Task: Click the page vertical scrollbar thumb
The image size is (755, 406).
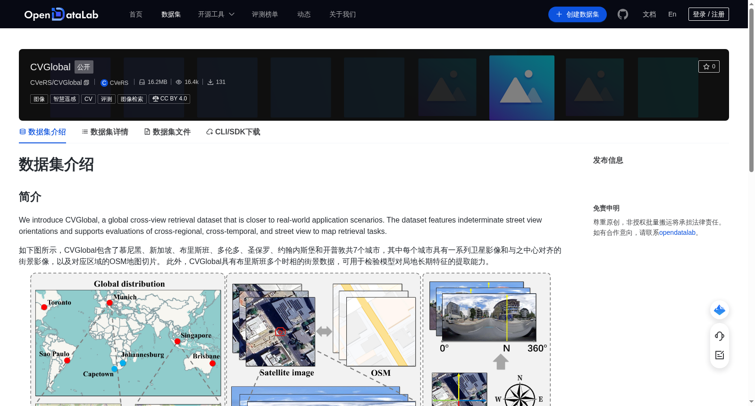Action: (751, 90)
